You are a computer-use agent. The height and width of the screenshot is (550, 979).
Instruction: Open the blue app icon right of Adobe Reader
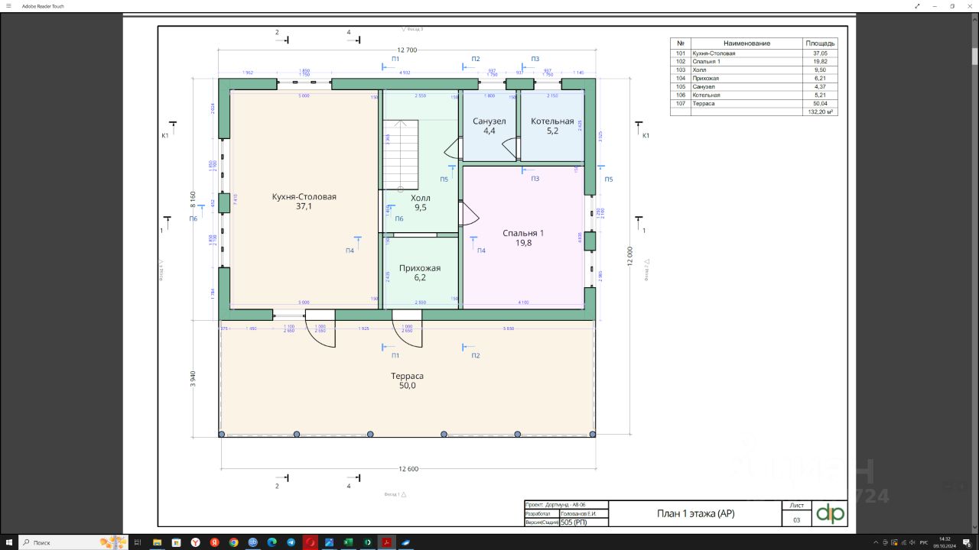[406, 542]
